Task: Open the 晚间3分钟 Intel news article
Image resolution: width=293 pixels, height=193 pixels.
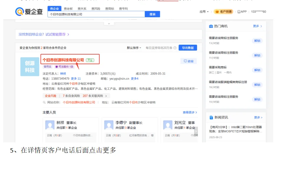Action: click(236, 129)
